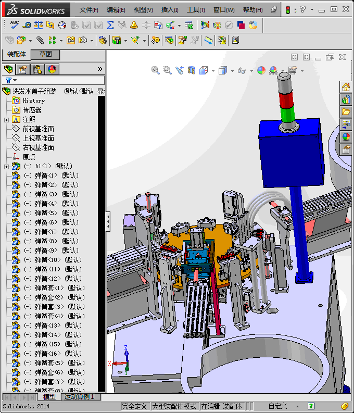Expand the 注解 tree node
The image size is (354, 413).
point(7,120)
